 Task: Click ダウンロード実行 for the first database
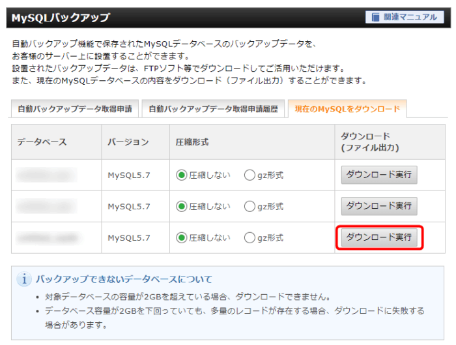click(379, 175)
